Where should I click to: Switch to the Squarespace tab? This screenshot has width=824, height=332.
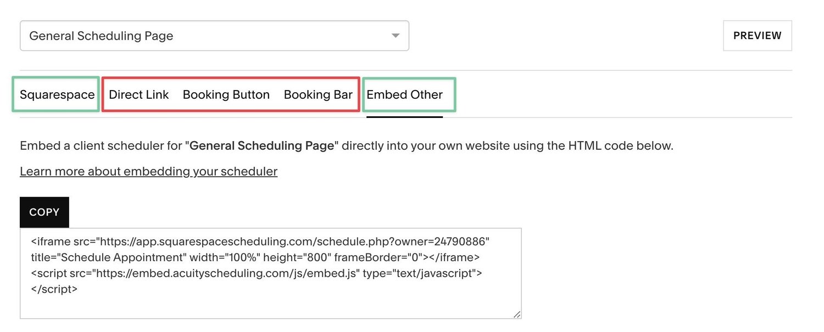[57, 94]
